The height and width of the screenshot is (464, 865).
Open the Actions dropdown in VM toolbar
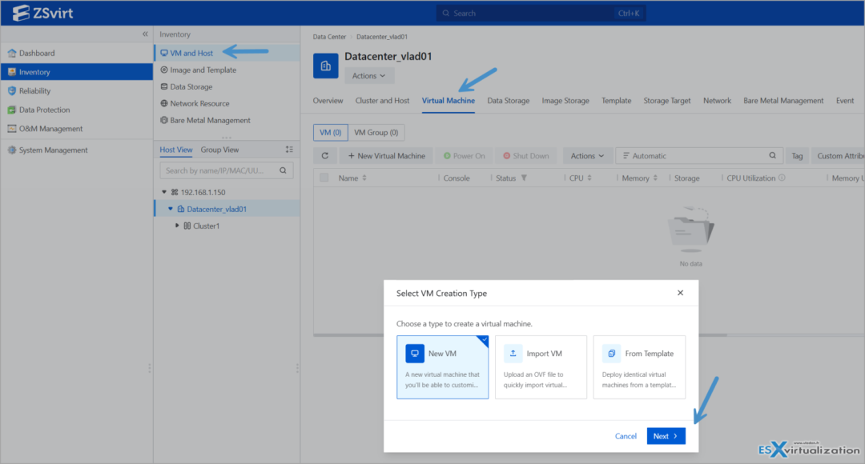pyautogui.click(x=587, y=156)
